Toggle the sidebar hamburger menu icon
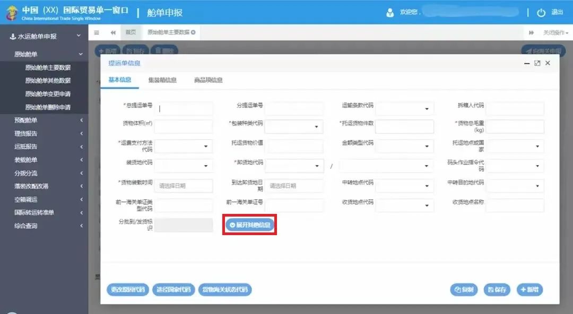The height and width of the screenshot is (314, 573). coord(97,32)
